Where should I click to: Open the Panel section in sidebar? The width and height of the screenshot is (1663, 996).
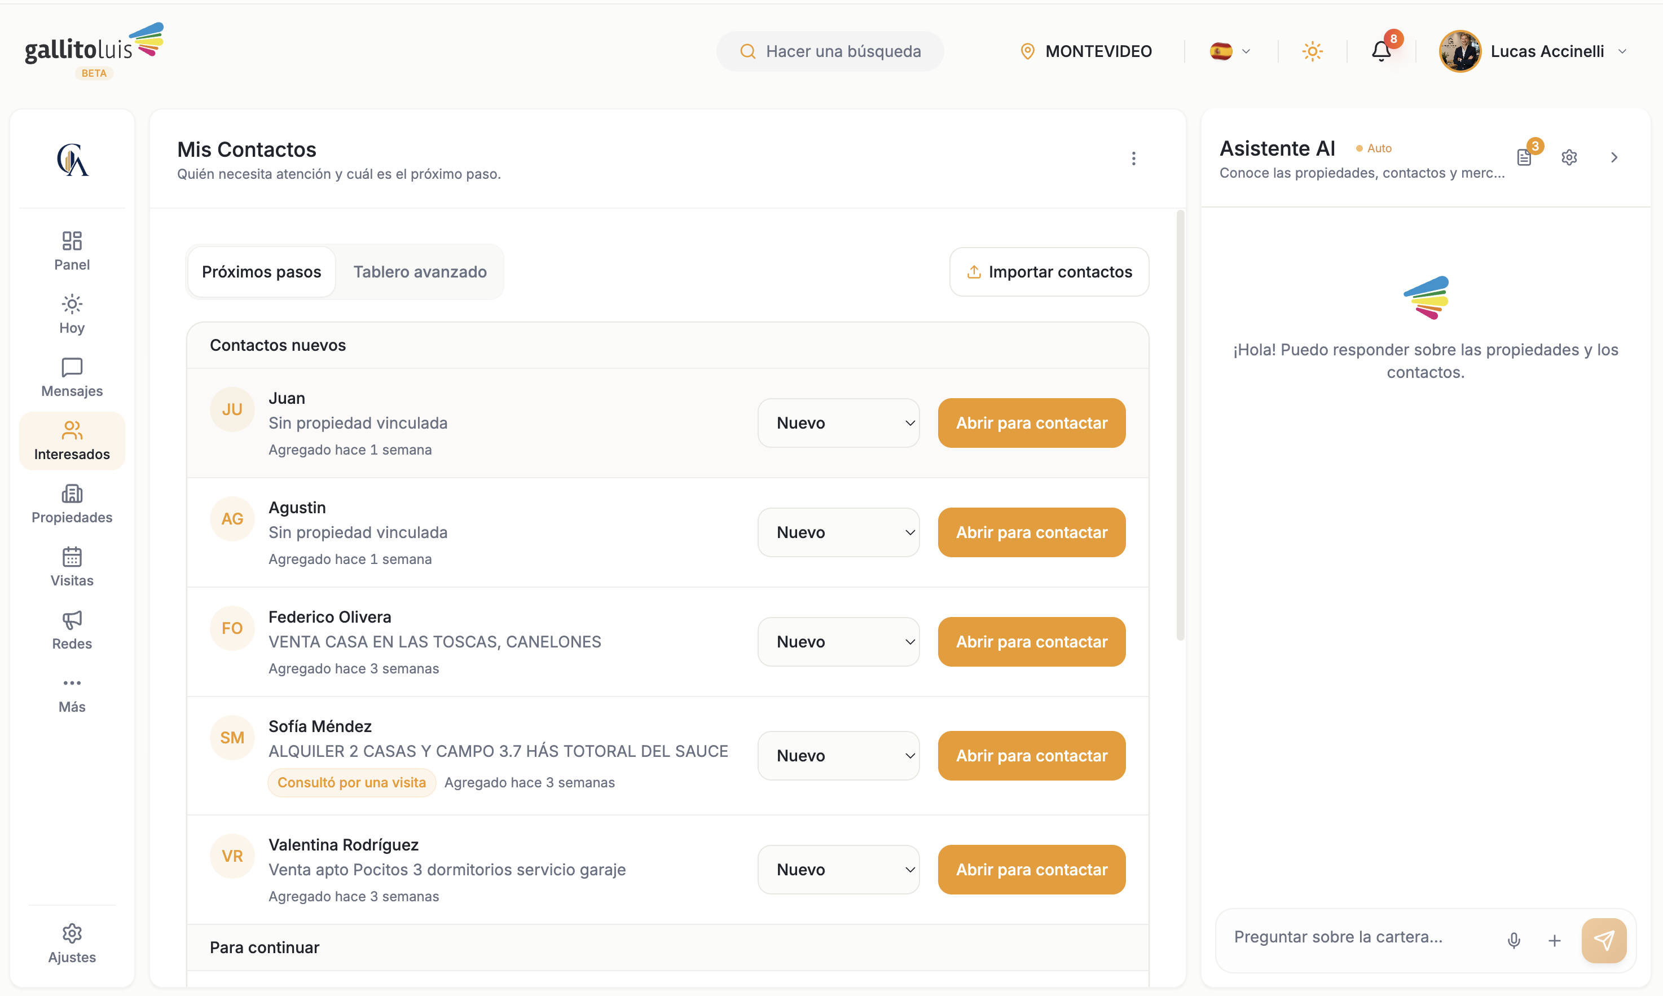coord(72,251)
